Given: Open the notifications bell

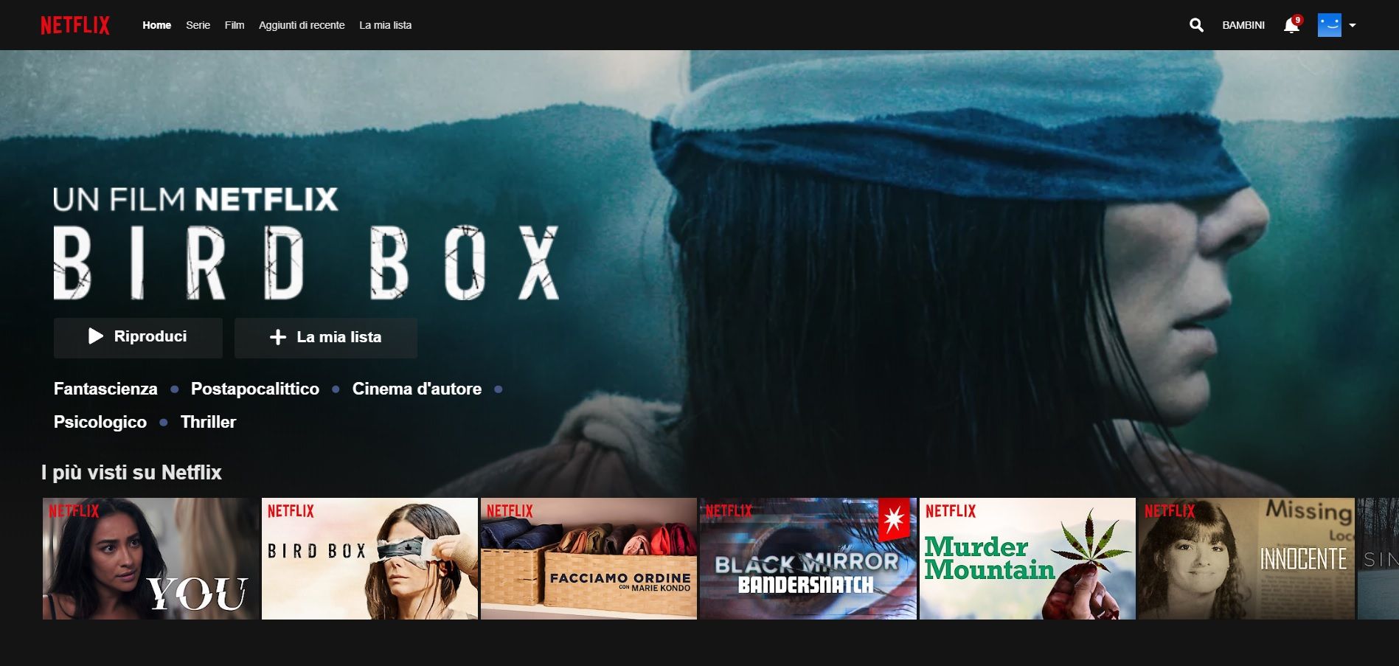Looking at the screenshot, I should coord(1291,25).
